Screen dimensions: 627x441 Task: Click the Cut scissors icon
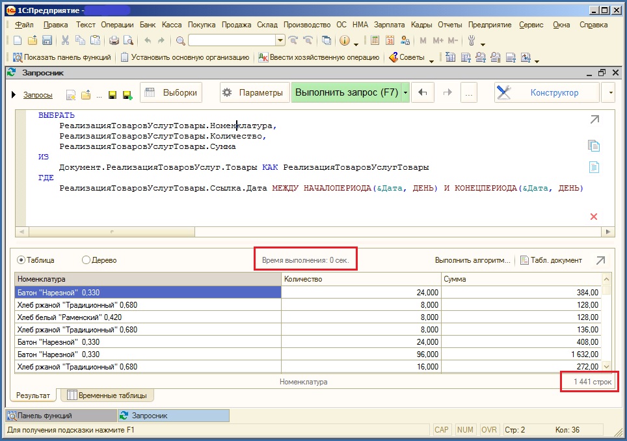click(65, 40)
